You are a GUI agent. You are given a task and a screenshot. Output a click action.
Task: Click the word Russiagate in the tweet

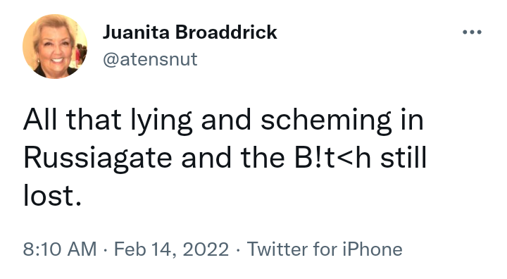tap(98, 159)
